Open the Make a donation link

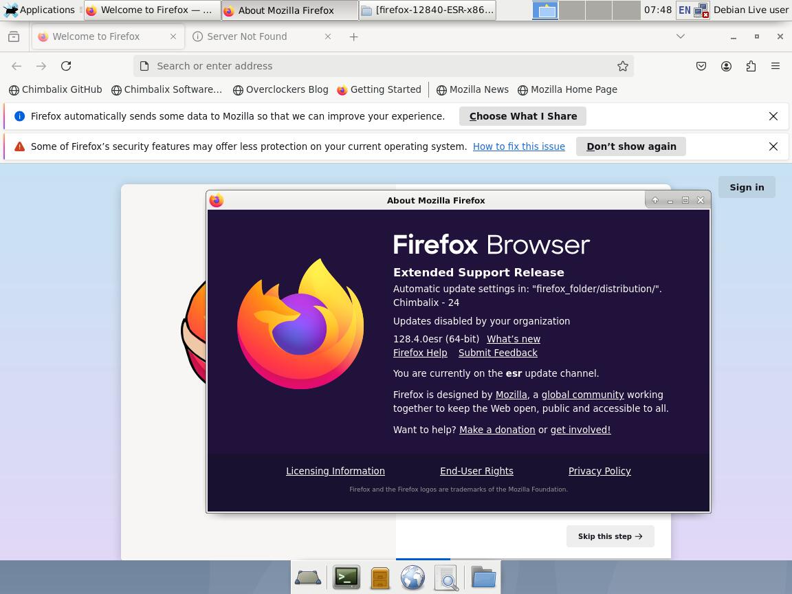pos(497,430)
